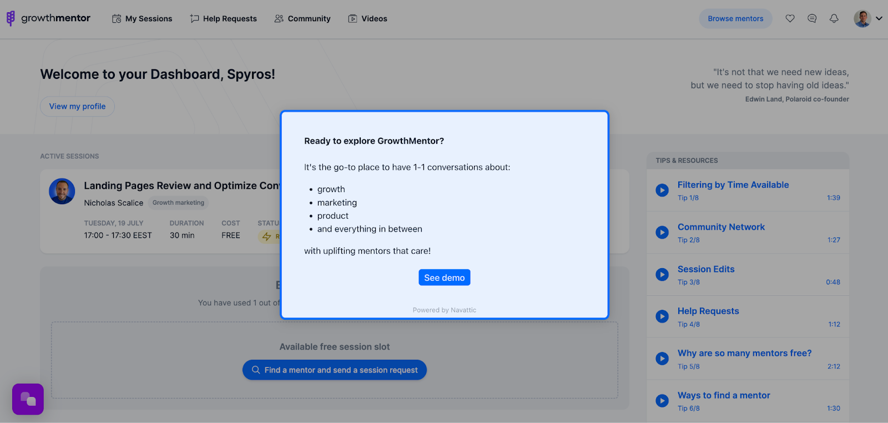Click View my profile button

pyautogui.click(x=77, y=107)
